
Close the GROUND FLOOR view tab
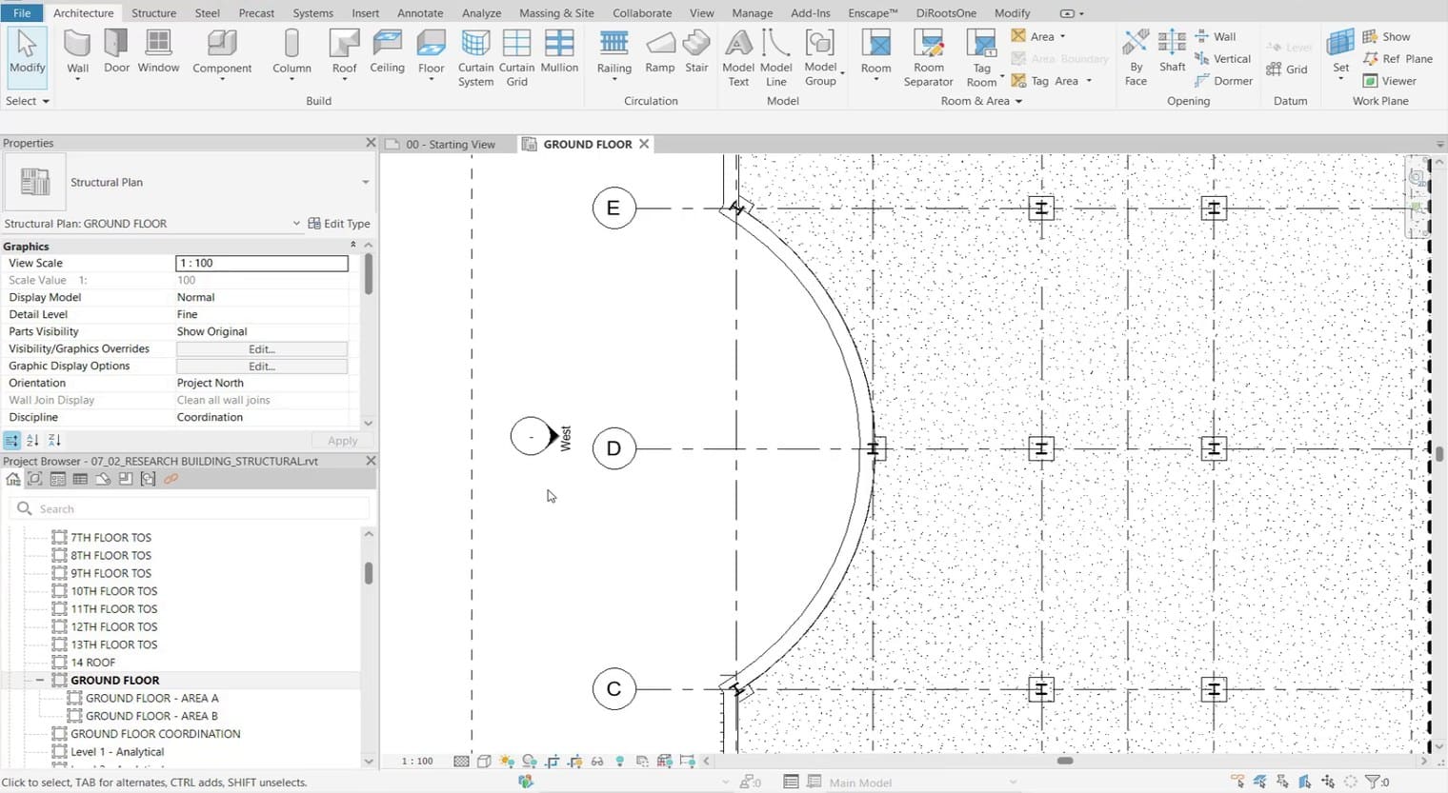click(644, 144)
